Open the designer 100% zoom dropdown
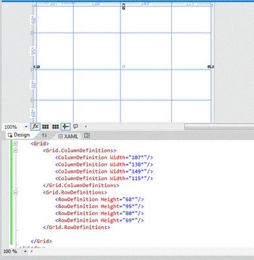Viewport: 254px width, 260px height. 26,127
